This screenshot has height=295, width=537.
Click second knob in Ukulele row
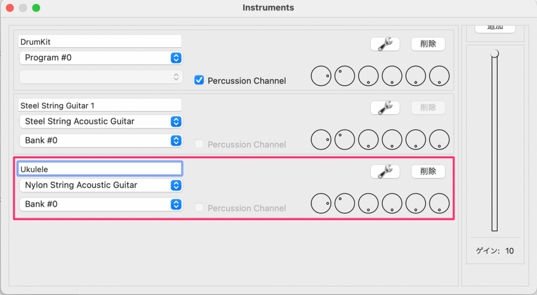(x=345, y=203)
